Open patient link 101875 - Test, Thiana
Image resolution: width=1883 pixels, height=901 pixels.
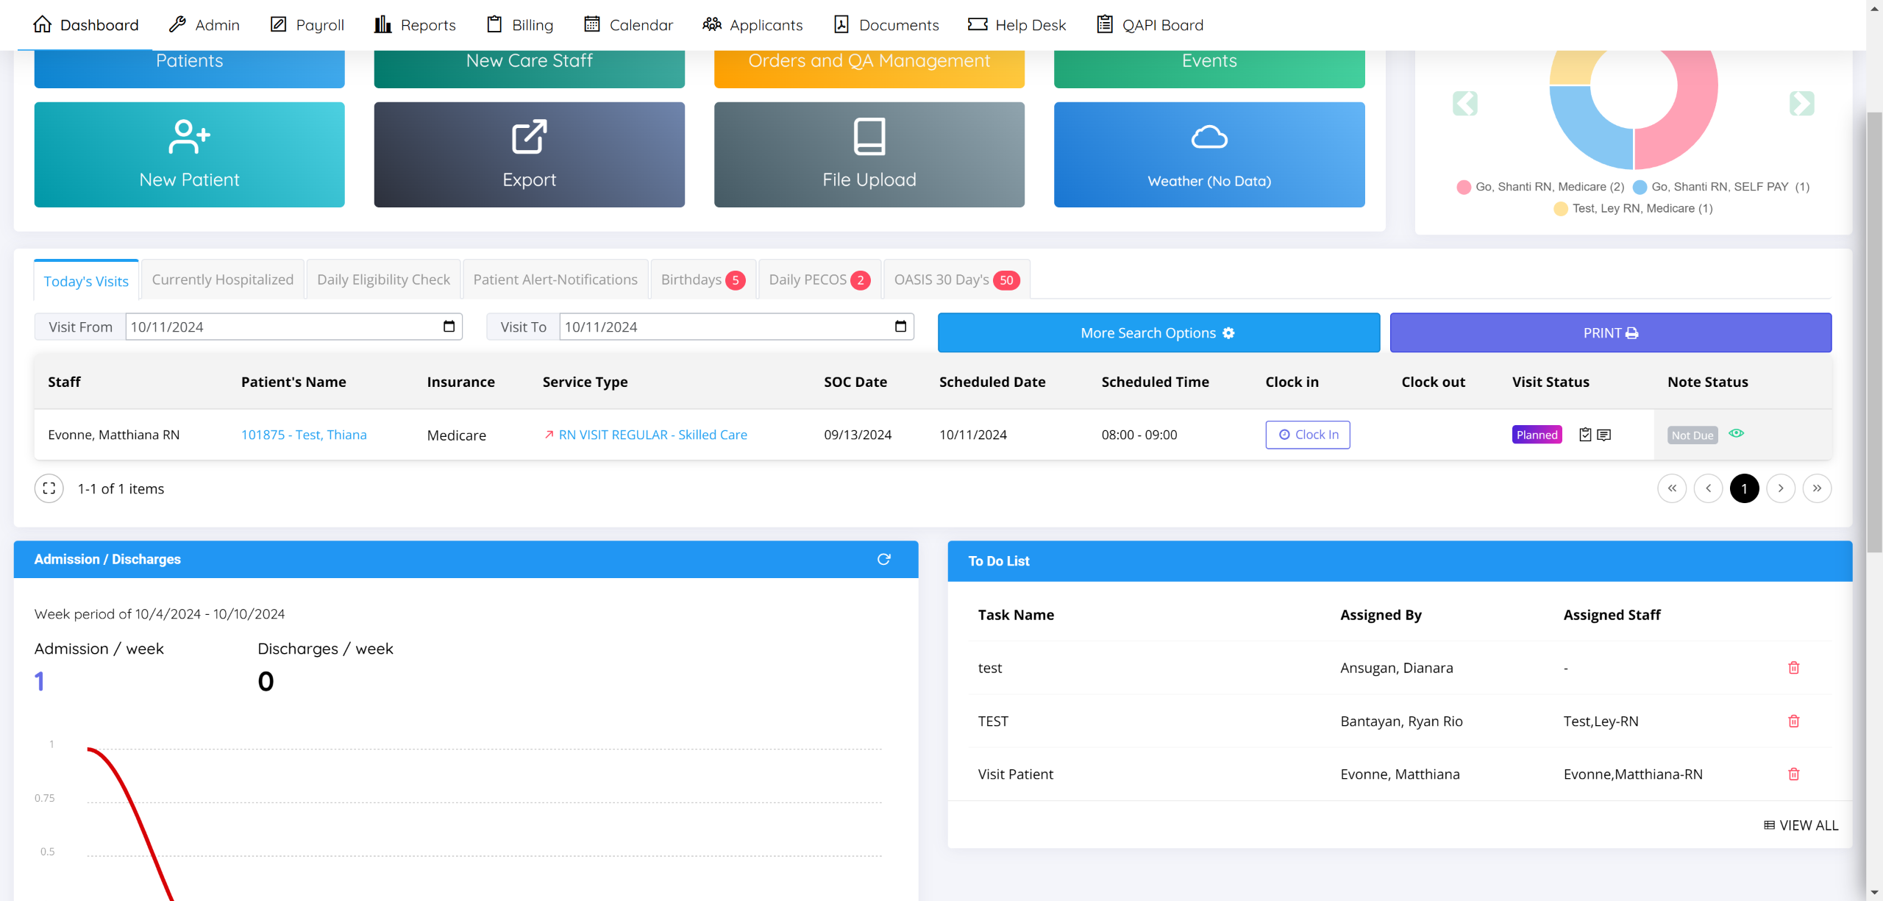304,435
